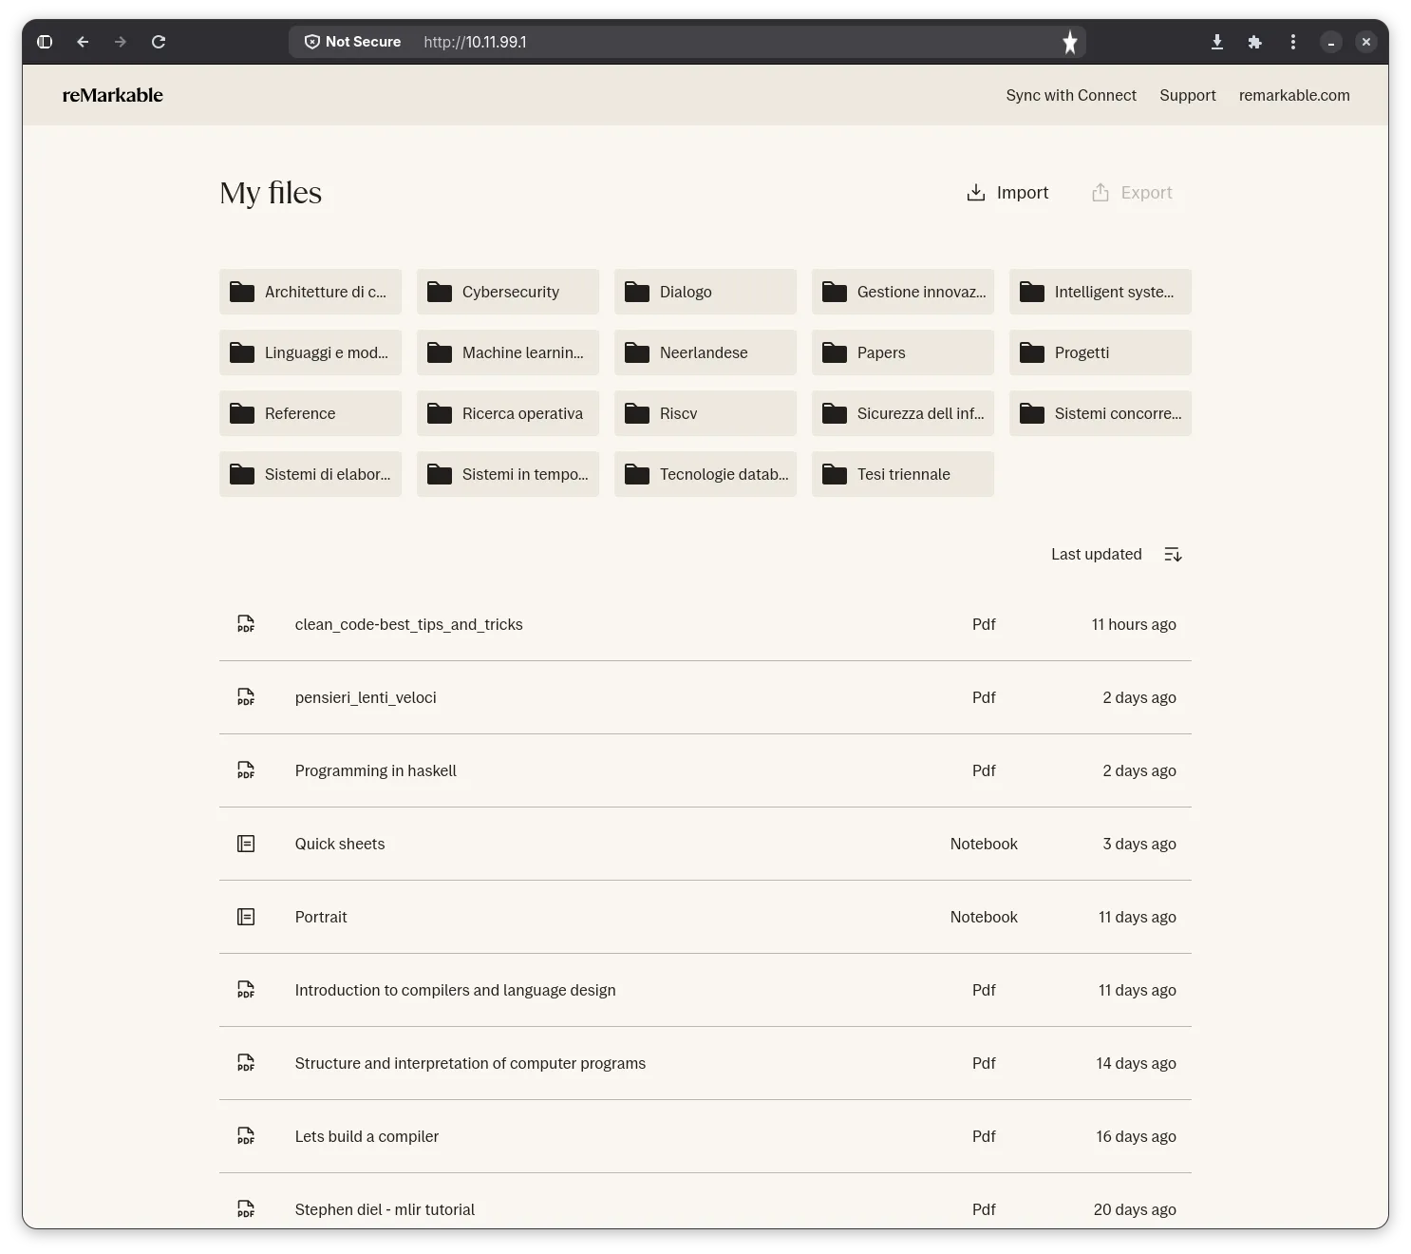Open the Support link
The width and height of the screenshot is (1411, 1254).
1188,95
